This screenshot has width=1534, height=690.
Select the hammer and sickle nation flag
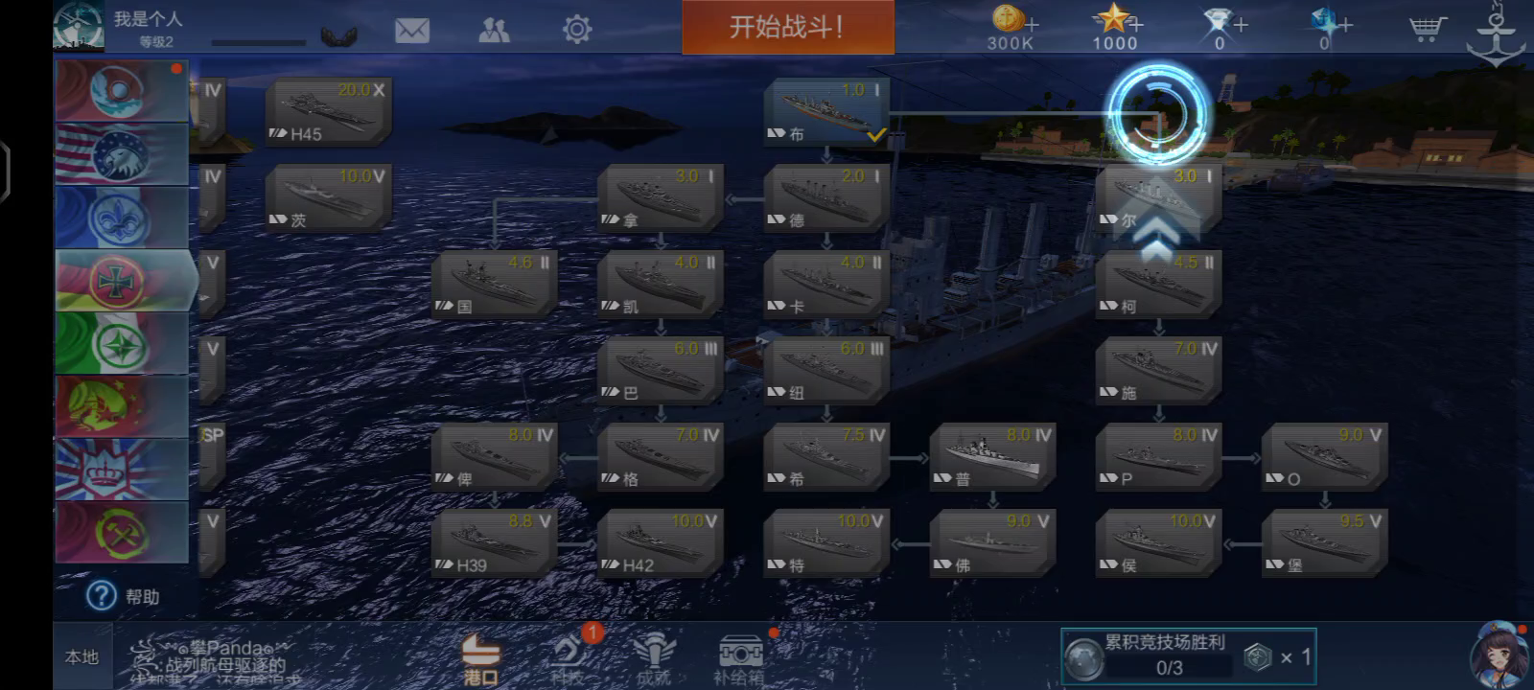pyautogui.click(x=122, y=532)
